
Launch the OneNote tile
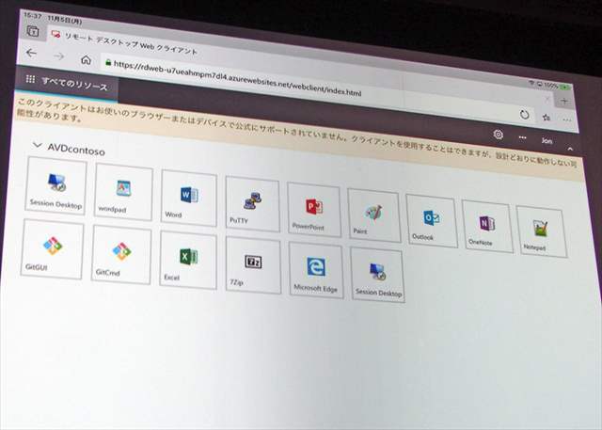point(487,226)
